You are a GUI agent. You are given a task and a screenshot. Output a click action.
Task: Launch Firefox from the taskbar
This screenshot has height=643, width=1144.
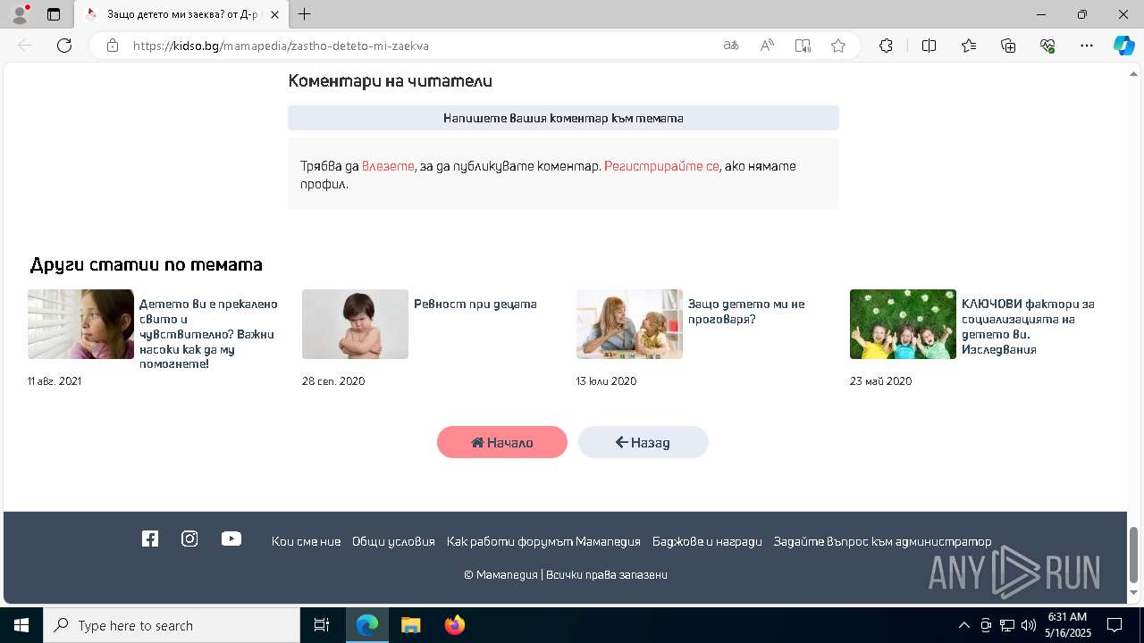point(455,625)
